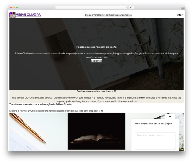
Task: Select the open book image thumbnail
Action: (96, 131)
